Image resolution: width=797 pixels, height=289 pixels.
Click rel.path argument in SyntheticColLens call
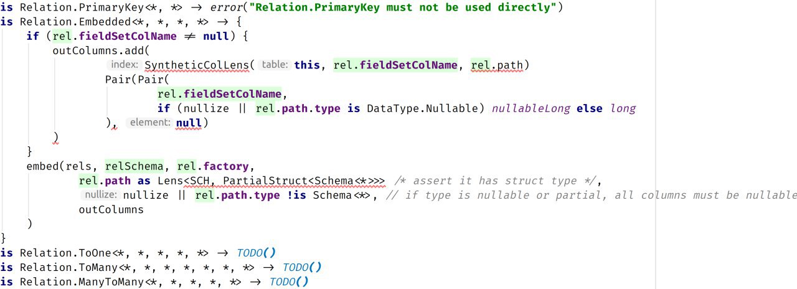(497, 65)
